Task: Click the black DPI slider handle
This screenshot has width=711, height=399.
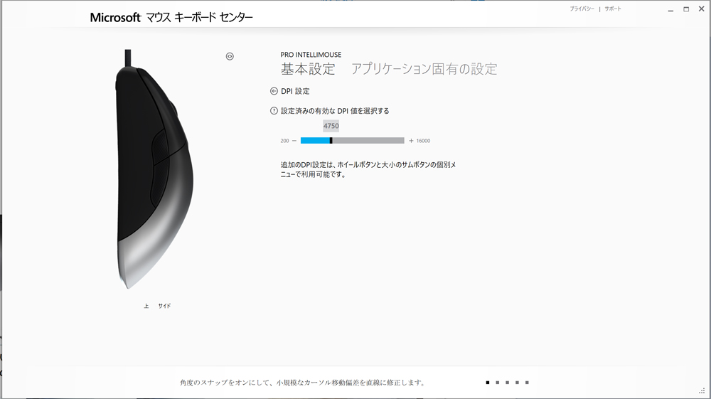Action: 331,141
